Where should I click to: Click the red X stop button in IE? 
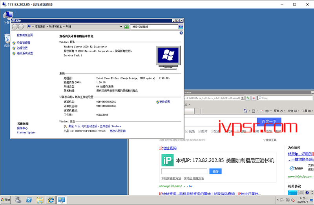(254, 98)
